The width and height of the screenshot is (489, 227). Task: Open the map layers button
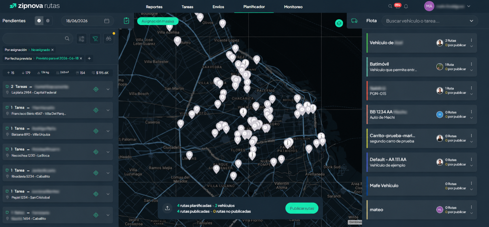click(x=339, y=23)
